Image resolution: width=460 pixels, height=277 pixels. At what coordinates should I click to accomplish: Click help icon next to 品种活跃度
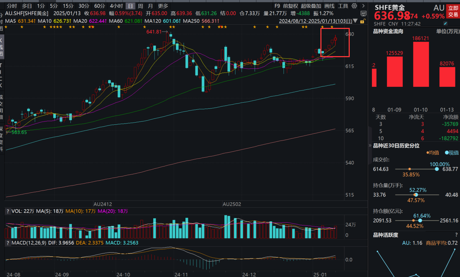tap(456, 235)
